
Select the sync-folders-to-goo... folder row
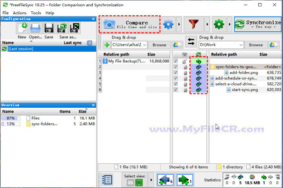click(x=246, y=67)
